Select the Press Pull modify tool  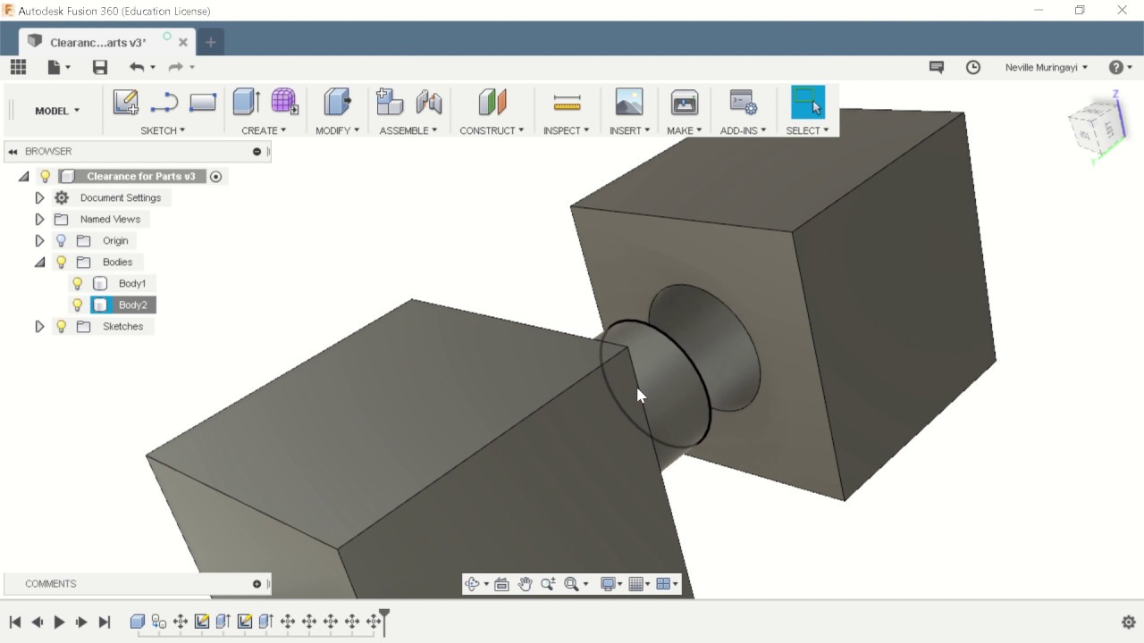coord(337,102)
